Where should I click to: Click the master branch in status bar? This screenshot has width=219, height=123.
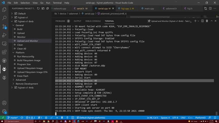(x=13, y=118)
